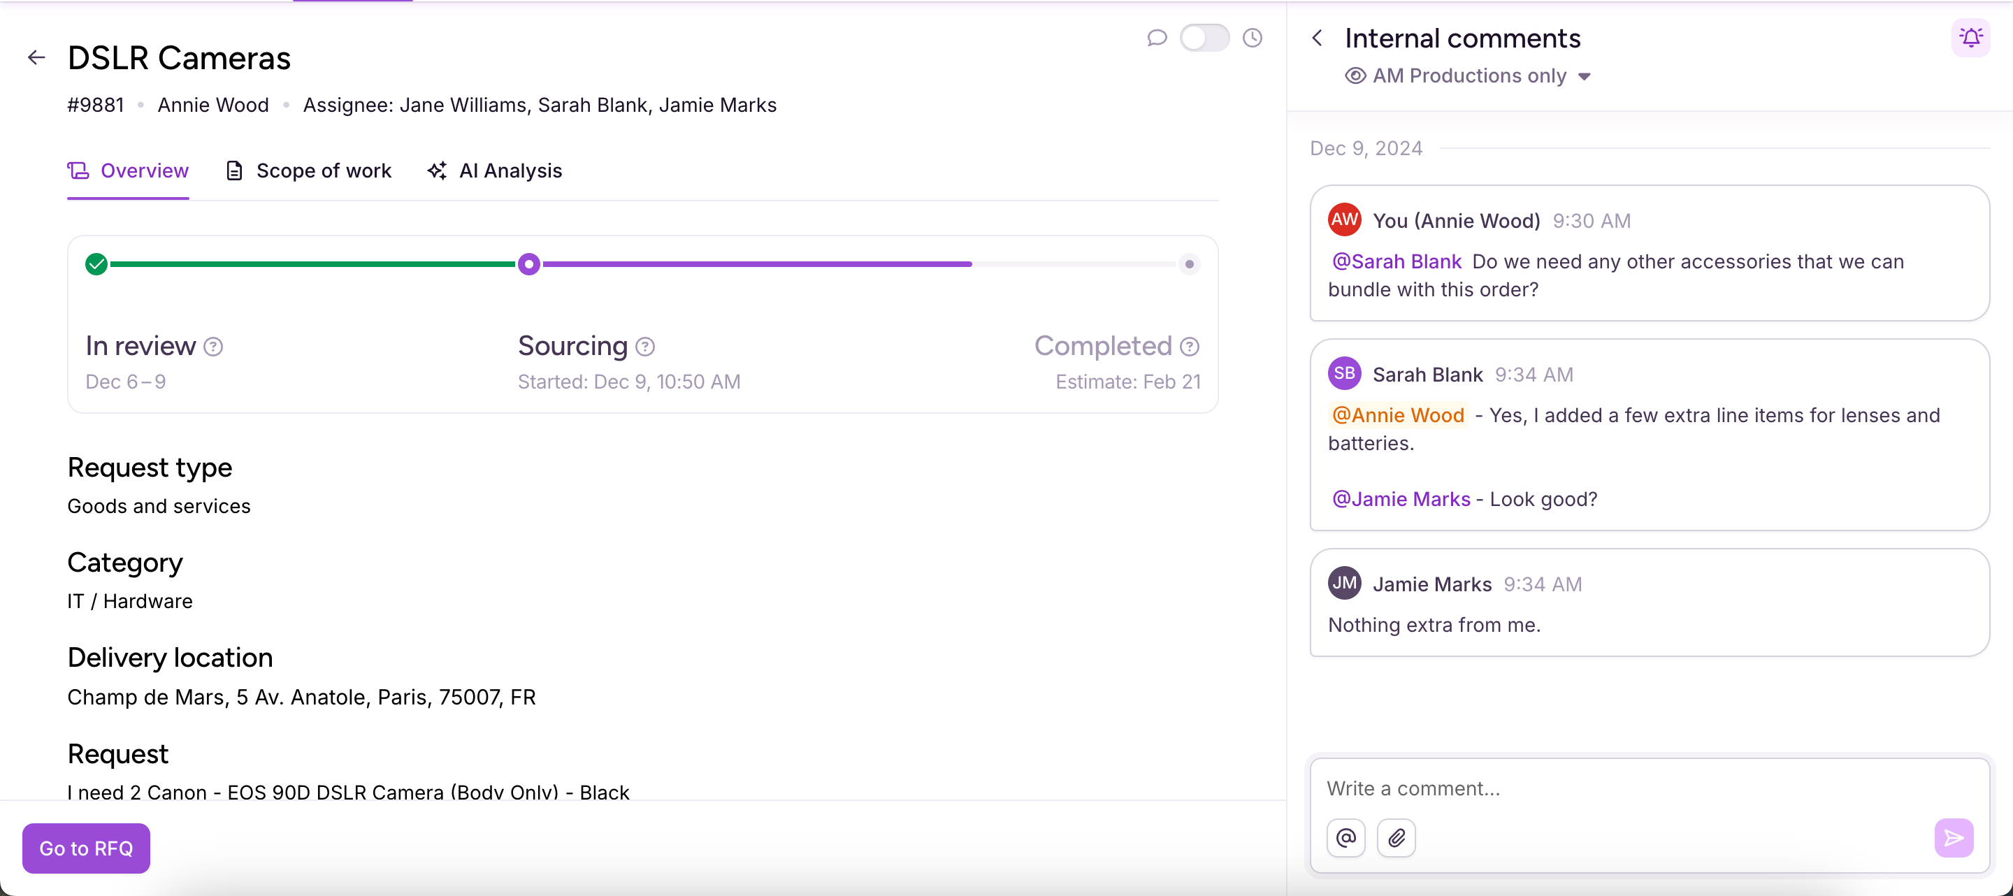This screenshot has width=2013, height=896.
Task: Toggle the switch in the header
Action: tap(1204, 38)
